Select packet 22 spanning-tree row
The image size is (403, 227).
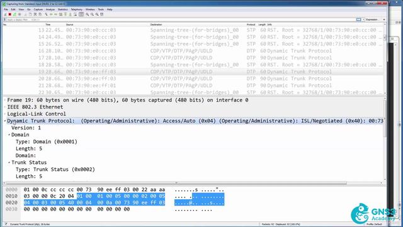point(193,92)
